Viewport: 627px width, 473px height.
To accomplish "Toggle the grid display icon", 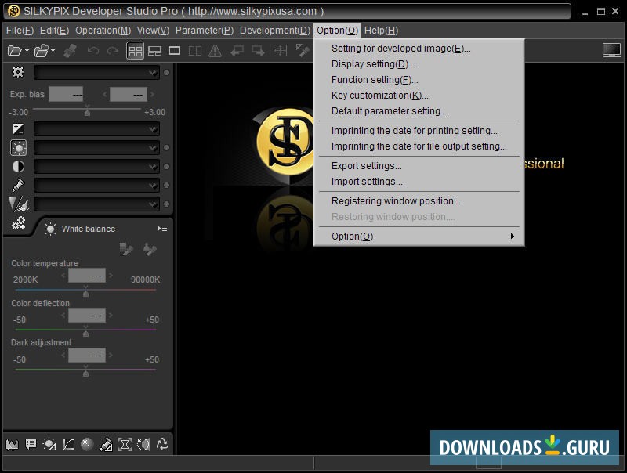I will tap(280, 51).
